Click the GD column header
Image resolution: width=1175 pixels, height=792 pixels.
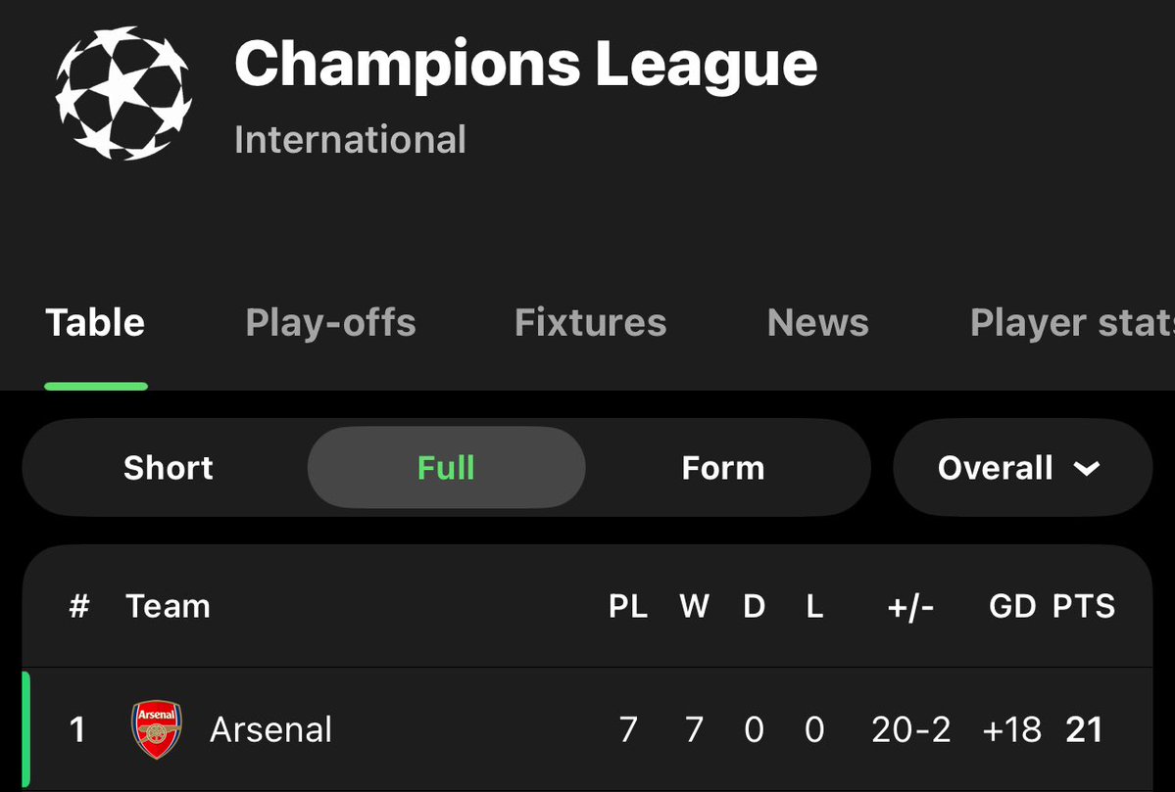coord(1012,607)
